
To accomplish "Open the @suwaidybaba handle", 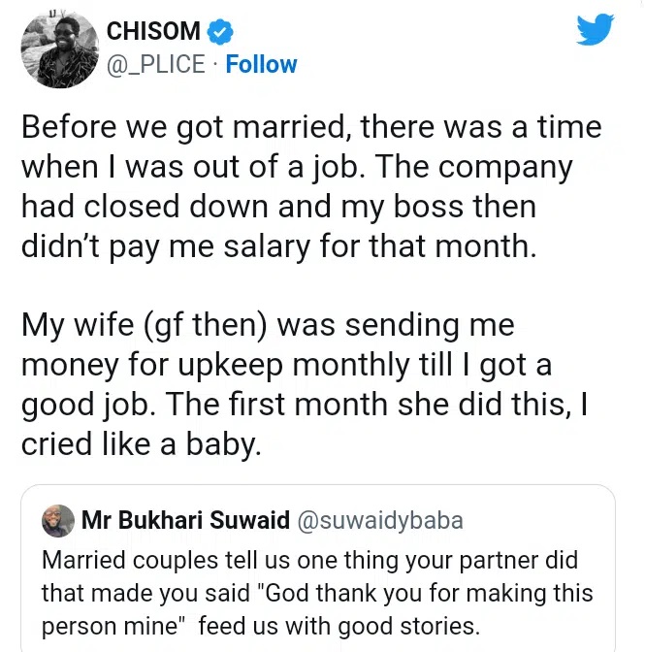I will coord(380,521).
